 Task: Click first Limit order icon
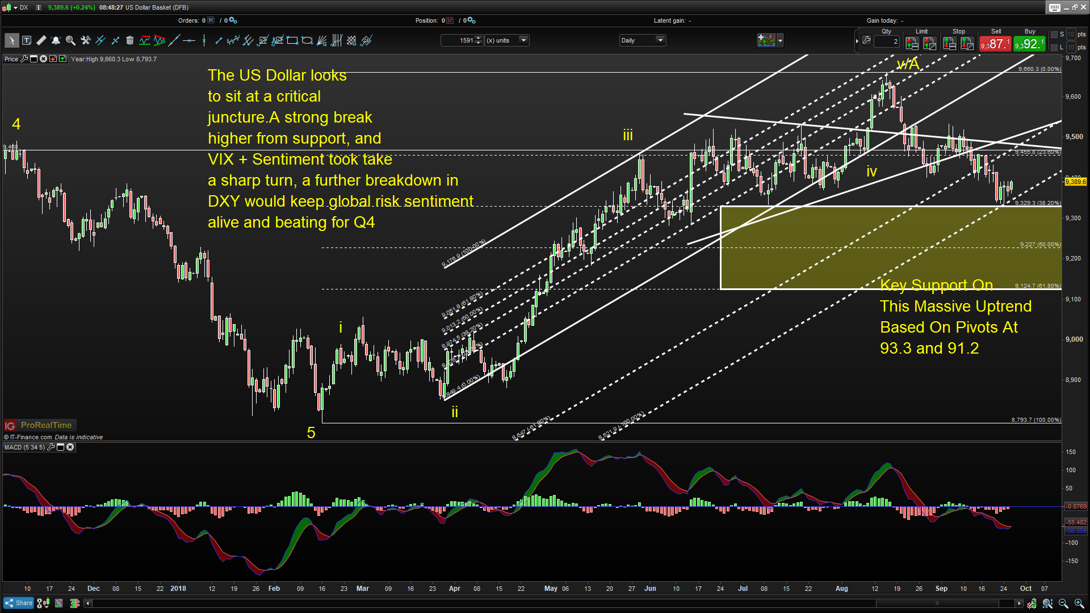912,43
